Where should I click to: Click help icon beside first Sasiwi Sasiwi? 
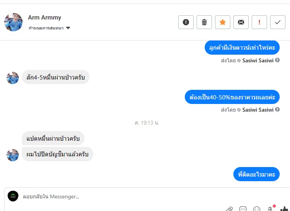pos(277,60)
